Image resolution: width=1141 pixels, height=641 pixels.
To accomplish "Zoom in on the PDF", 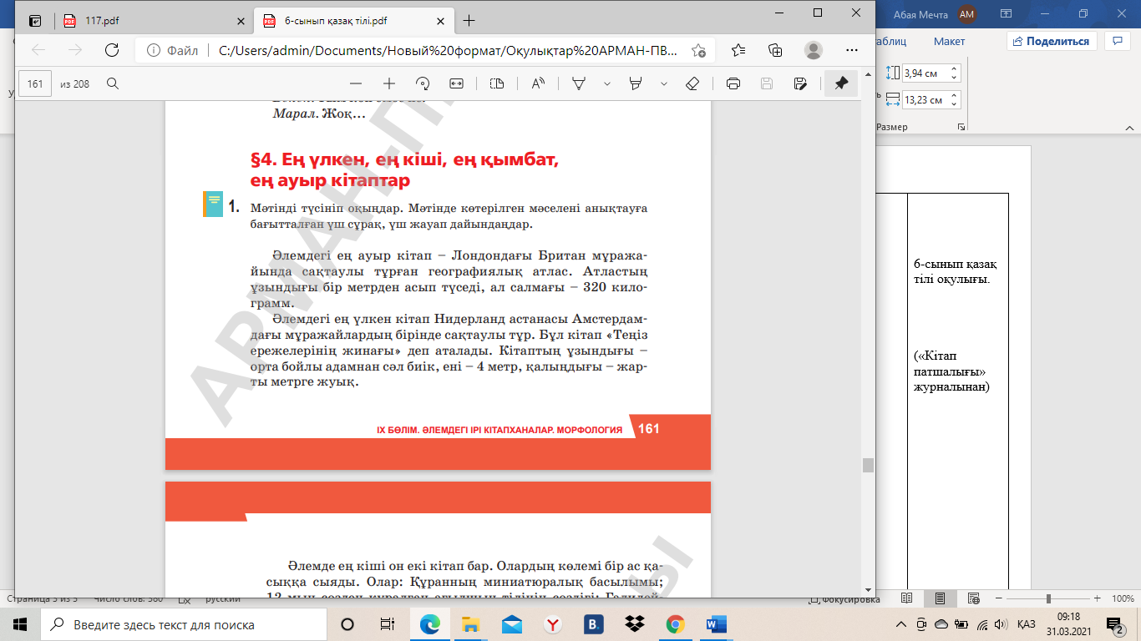I will (x=389, y=83).
